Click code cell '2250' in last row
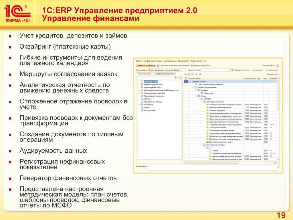 [266, 159]
